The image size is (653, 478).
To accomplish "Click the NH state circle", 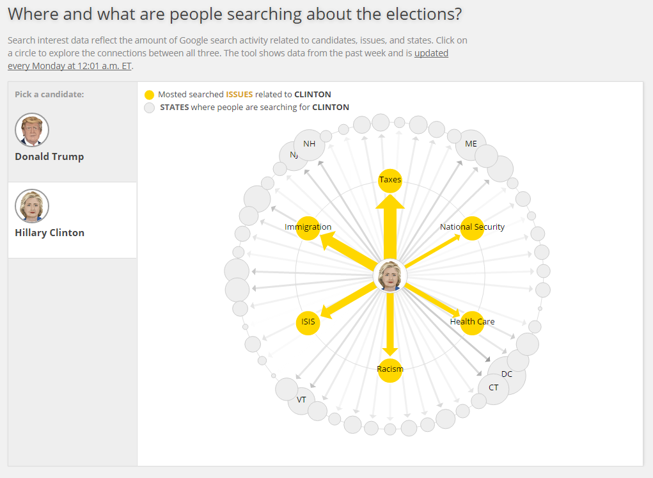I will [x=310, y=145].
